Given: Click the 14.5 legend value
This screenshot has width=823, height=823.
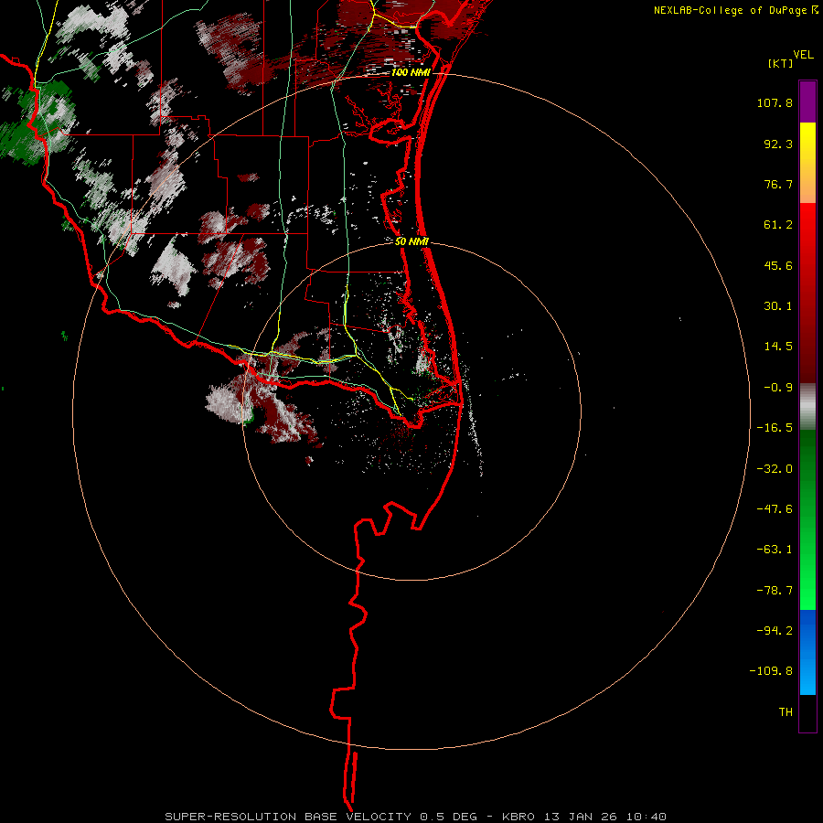Looking at the screenshot, I should click(x=778, y=346).
